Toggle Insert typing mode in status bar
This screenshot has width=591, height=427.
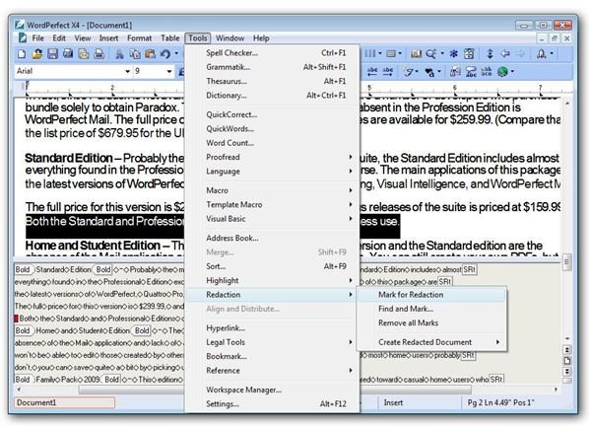393,402
